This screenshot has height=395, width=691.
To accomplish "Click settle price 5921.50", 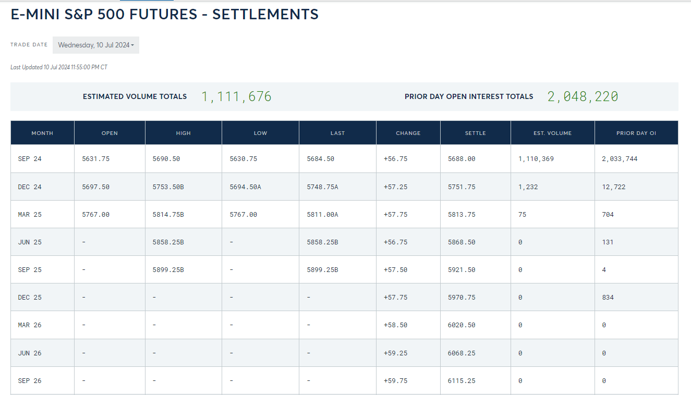I will [462, 269].
